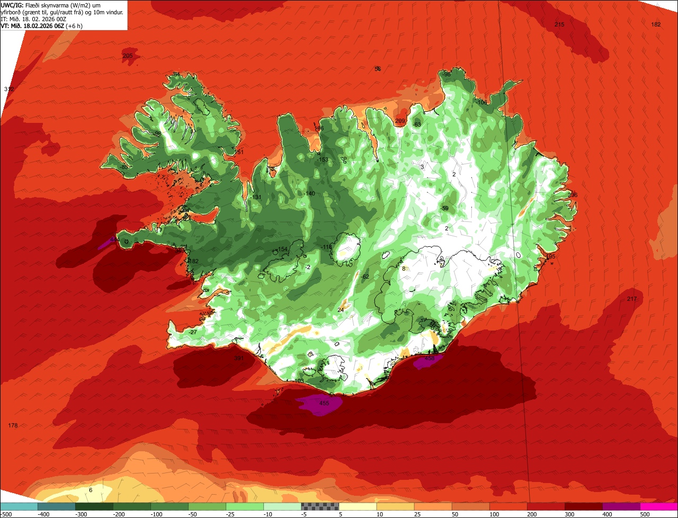Click the map value 312 at the left edge
The width and height of the screenshot is (678, 518).
(9, 89)
